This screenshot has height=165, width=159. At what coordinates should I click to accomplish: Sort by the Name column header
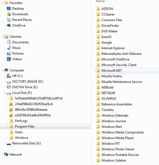coord(100,1)
